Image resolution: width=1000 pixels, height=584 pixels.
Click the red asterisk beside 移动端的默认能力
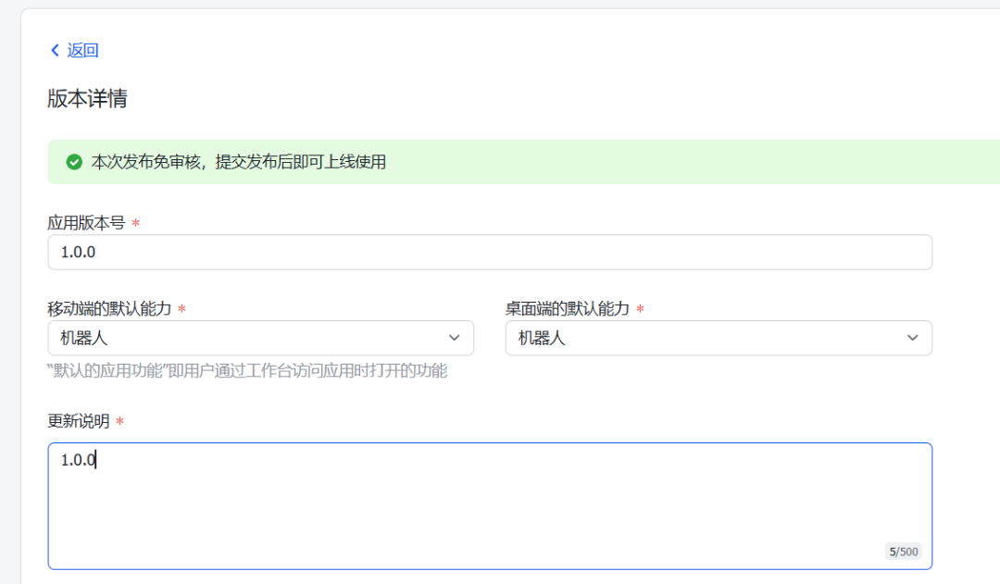click(181, 310)
